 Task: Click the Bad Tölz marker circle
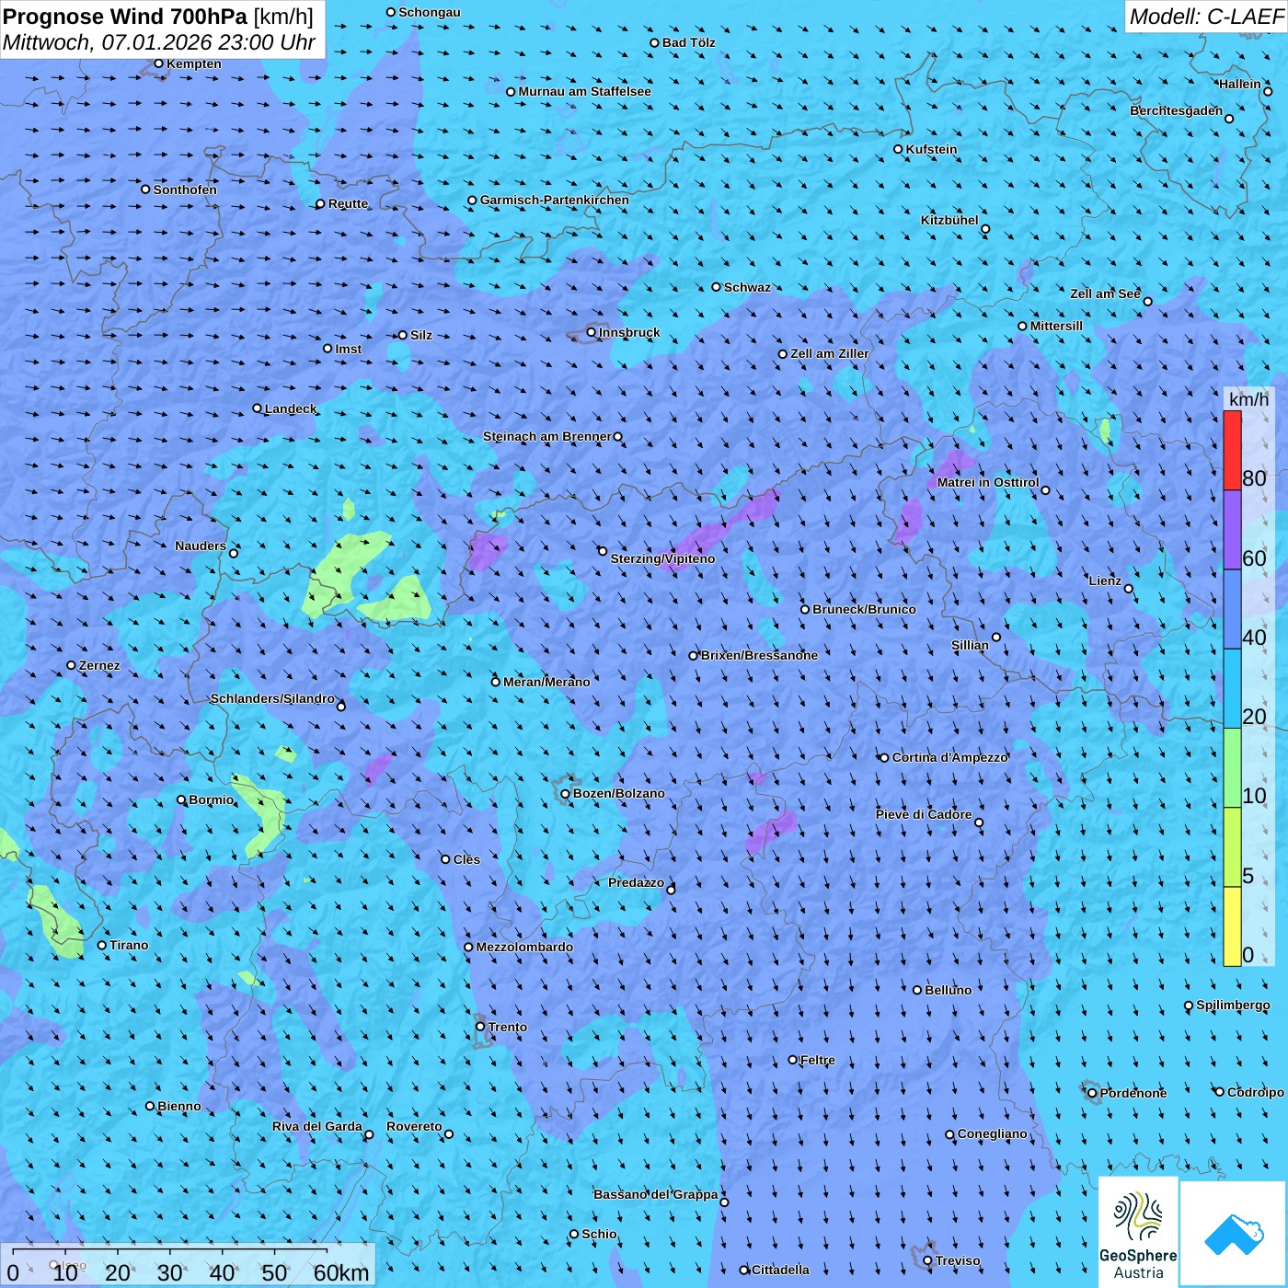655,42
